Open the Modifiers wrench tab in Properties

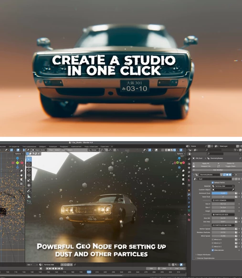tap(189, 194)
